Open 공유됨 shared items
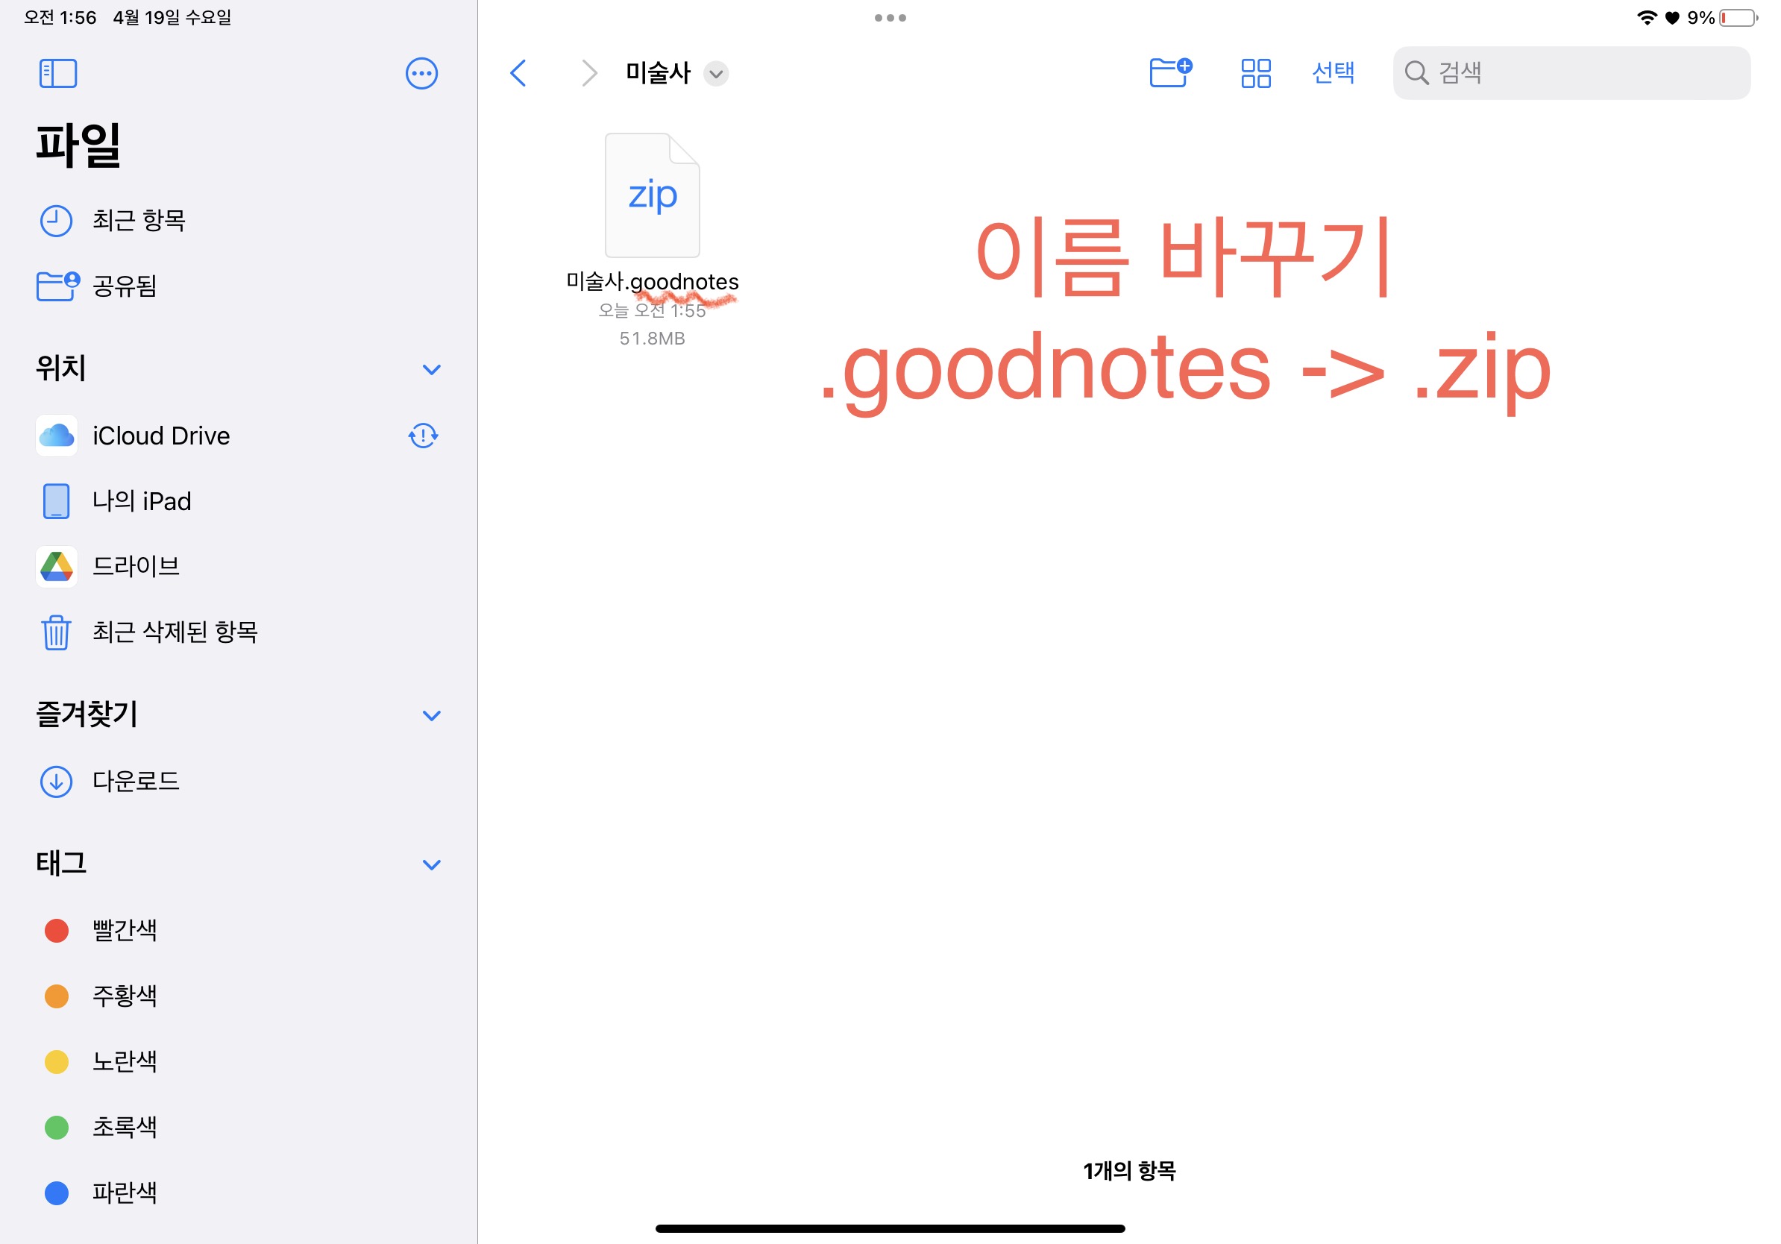Viewport: 1781px width, 1244px height. pyautogui.click(x=124, y=286)
